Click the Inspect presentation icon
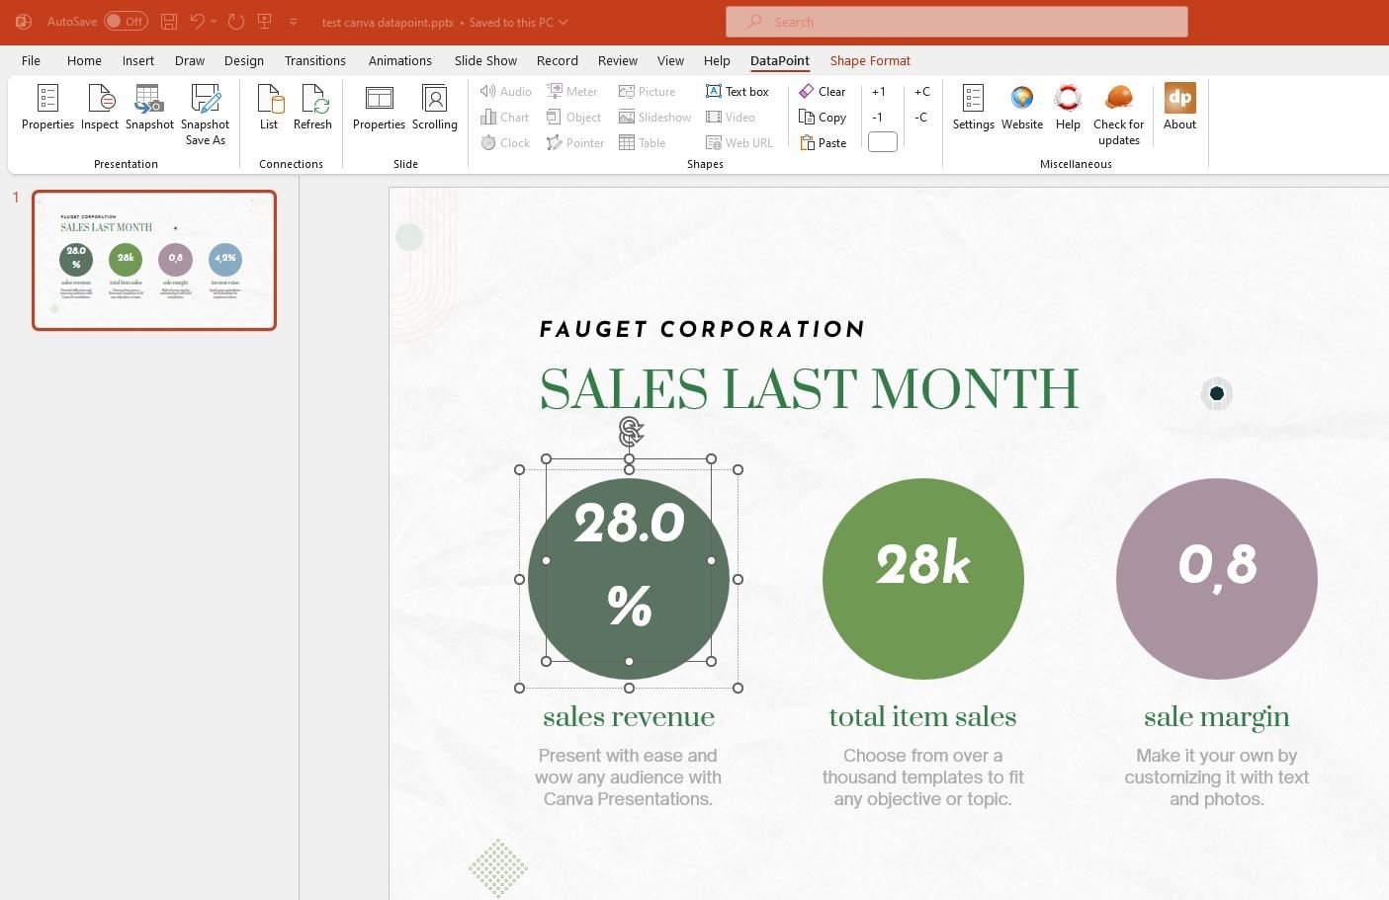The image size is (1389, 900). click(100, 107)
